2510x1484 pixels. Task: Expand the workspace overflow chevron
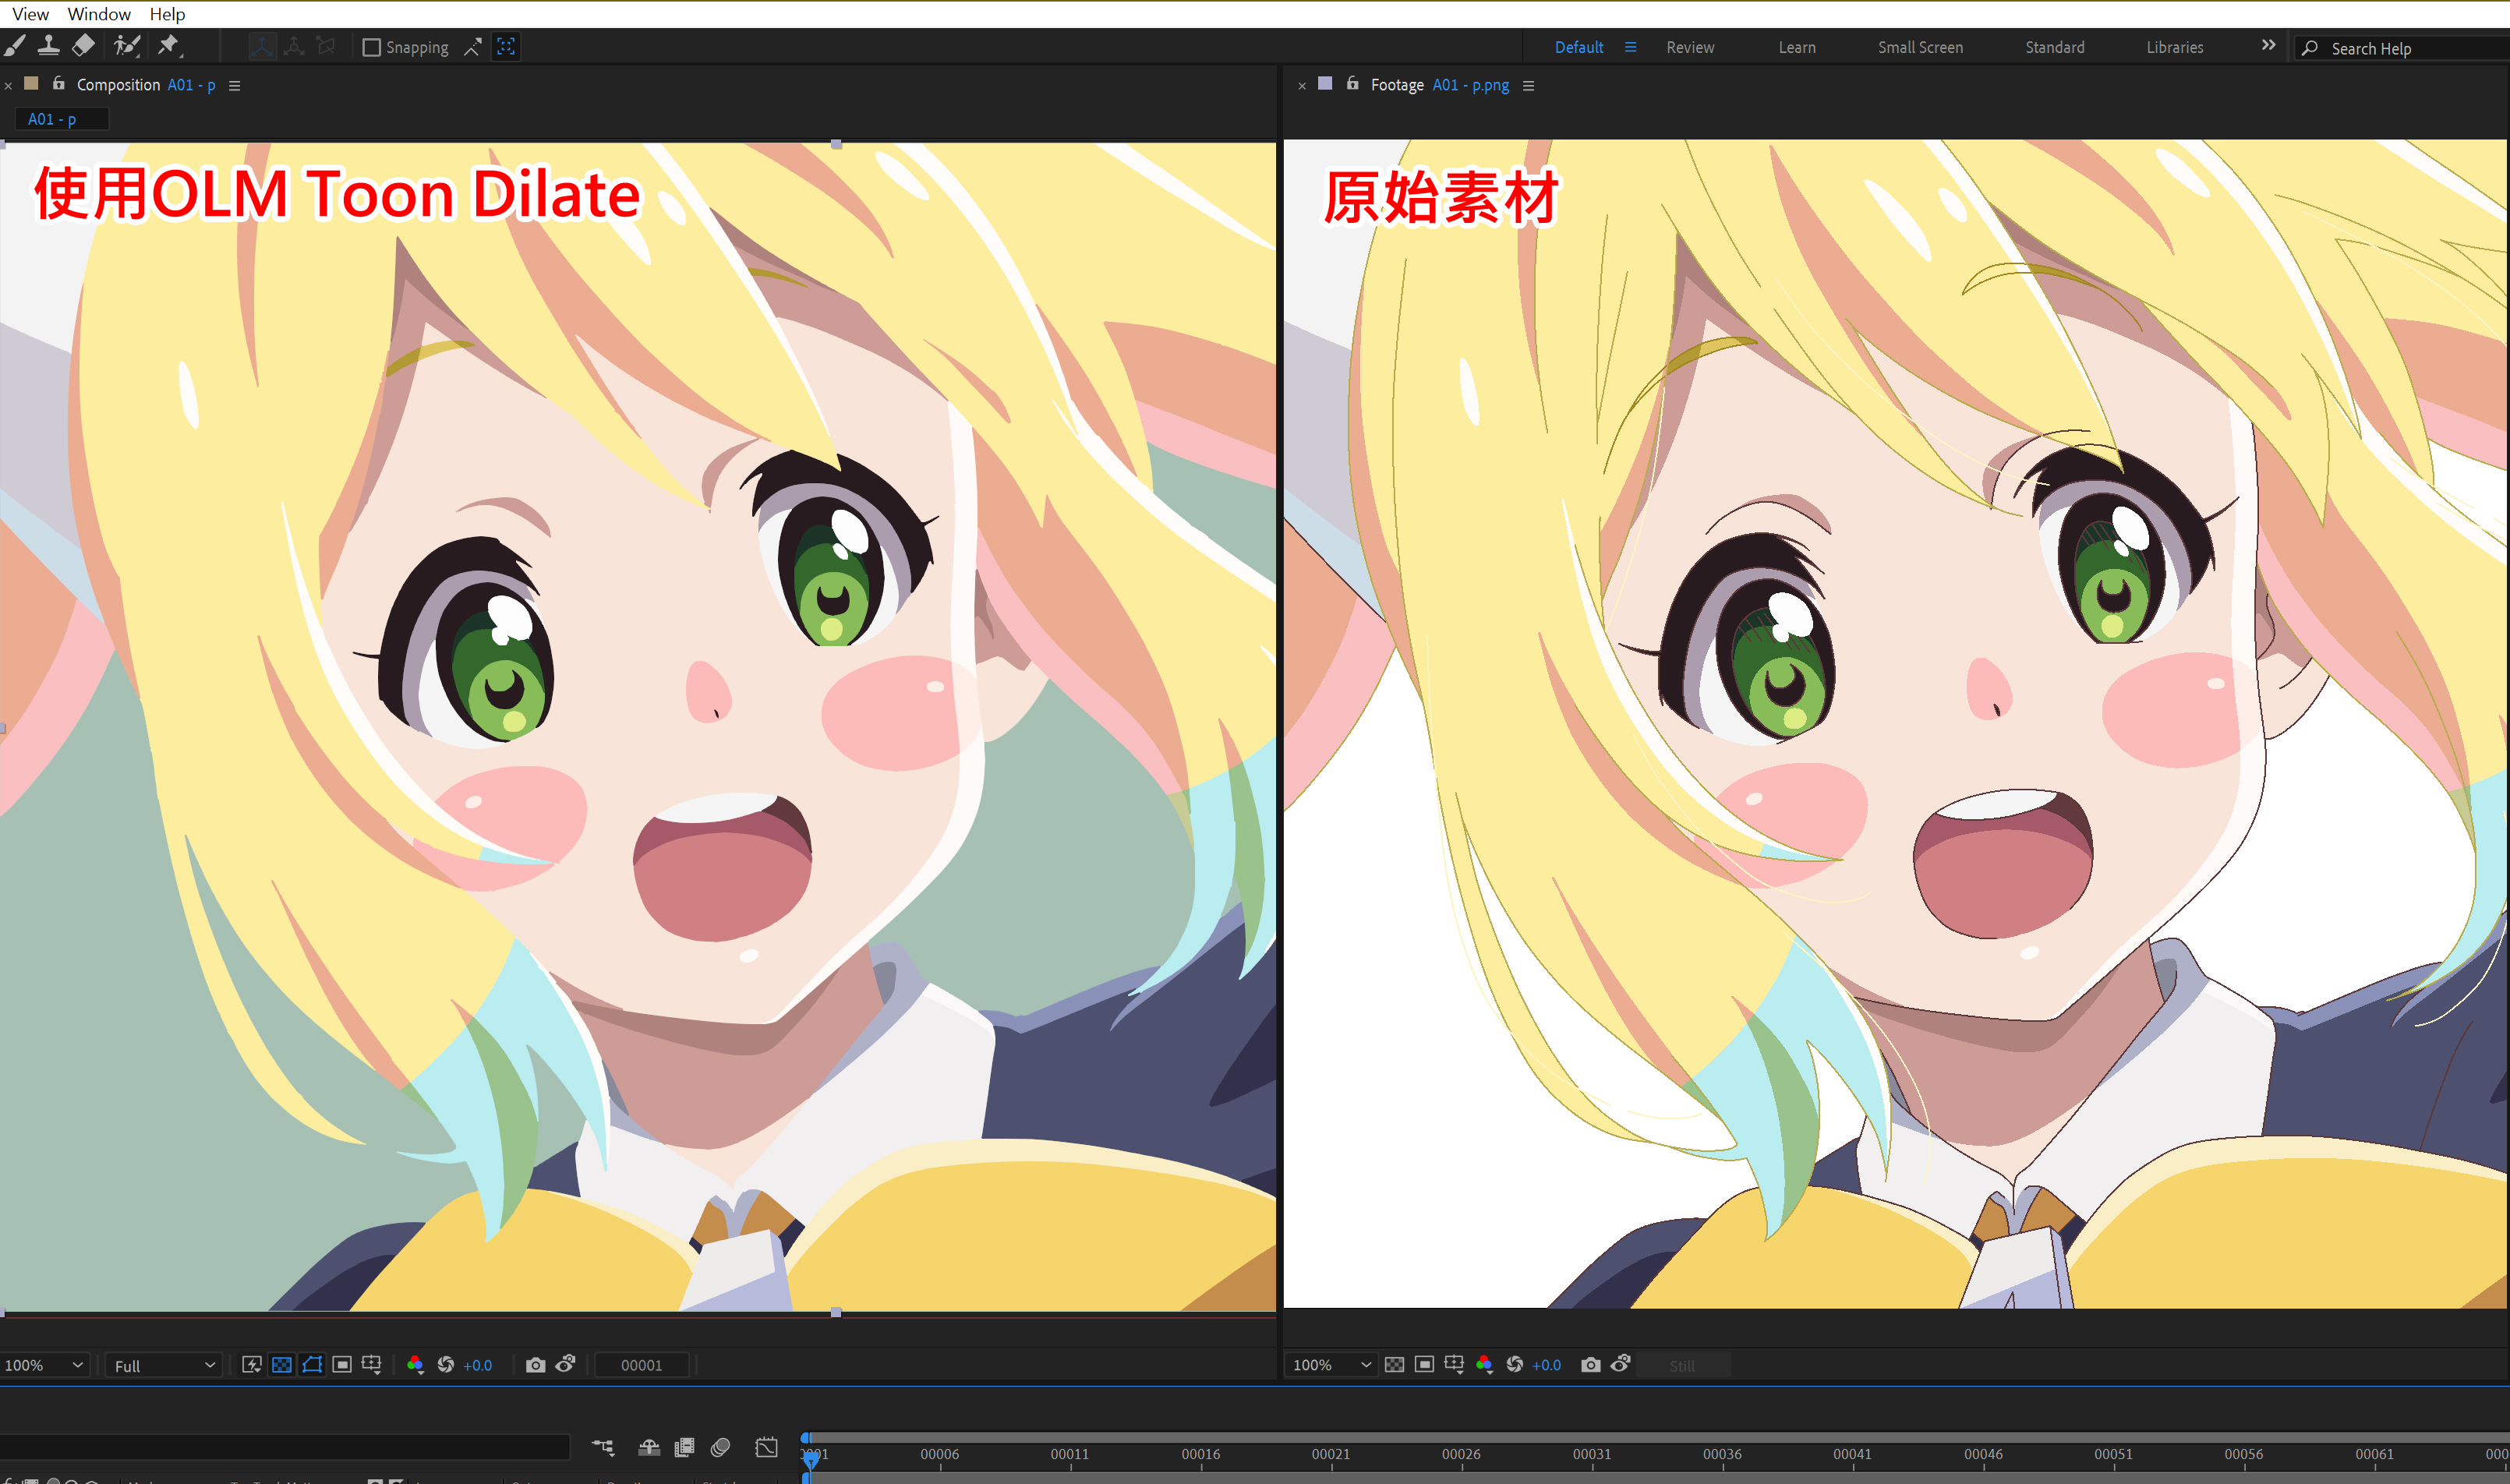pos(2268,45)
